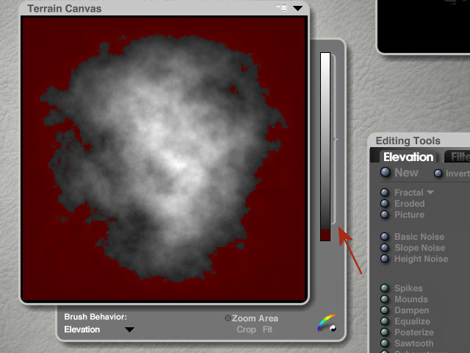Open the Brush Behavior Elevation dropdown

pyautogui.click(x=129, y=329)
